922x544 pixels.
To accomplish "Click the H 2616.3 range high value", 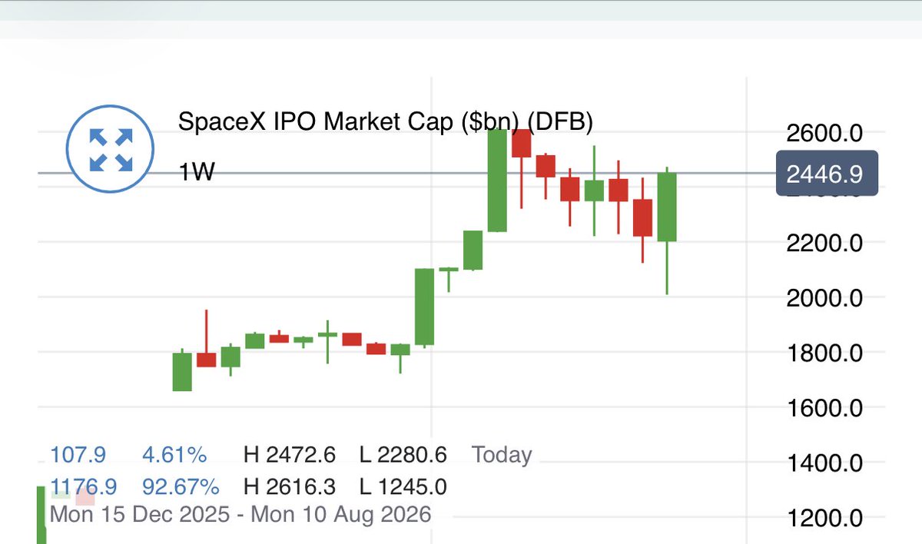I will click(x=290, y=486).
